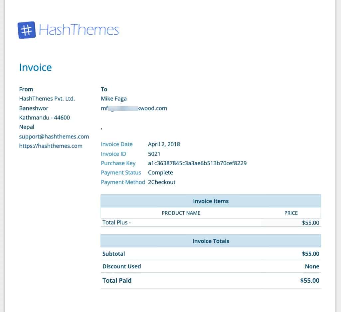Click the Invoice Date label
Viewport: 341px width, 312px height.
(x=117, y=144)
